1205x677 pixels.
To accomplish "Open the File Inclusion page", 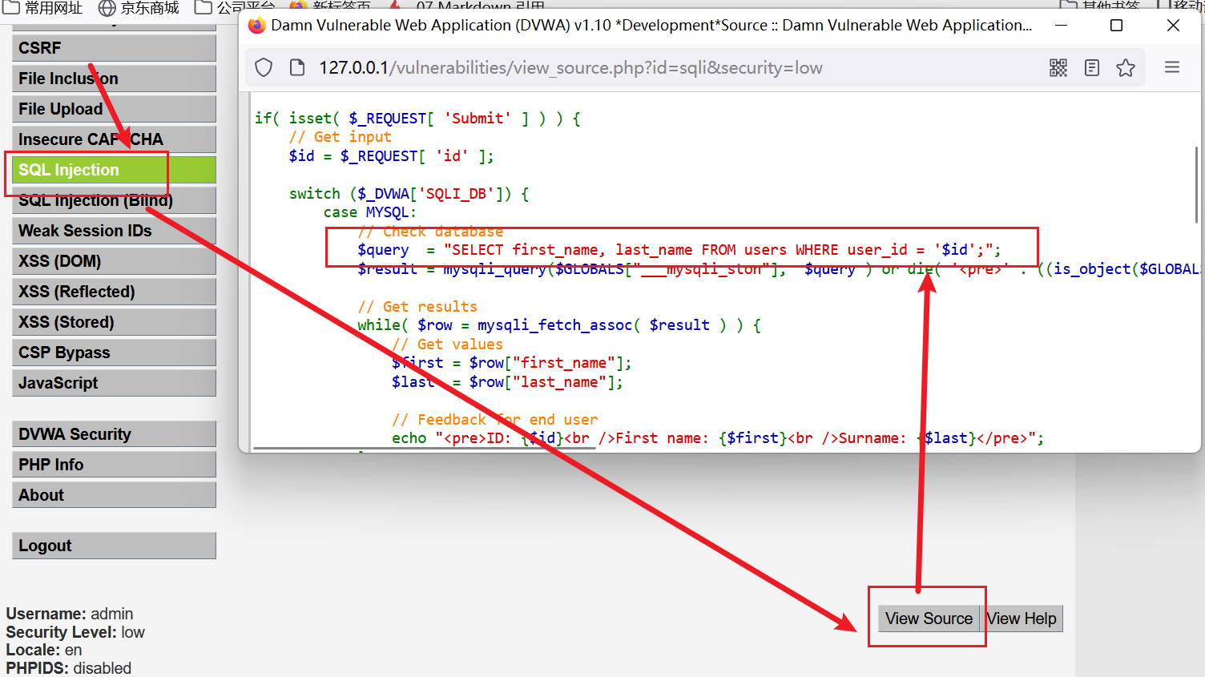I will [114, 79].
